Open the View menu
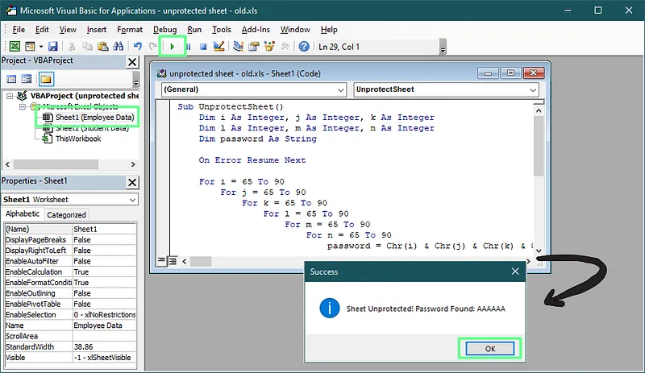Screen dimensions: 645x373 (68, 30)
